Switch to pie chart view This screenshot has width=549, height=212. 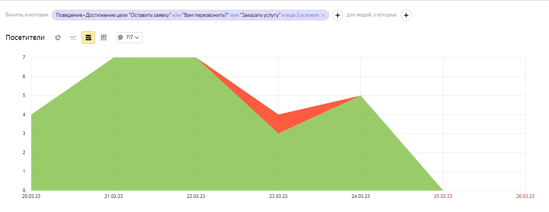pos(58,38)
